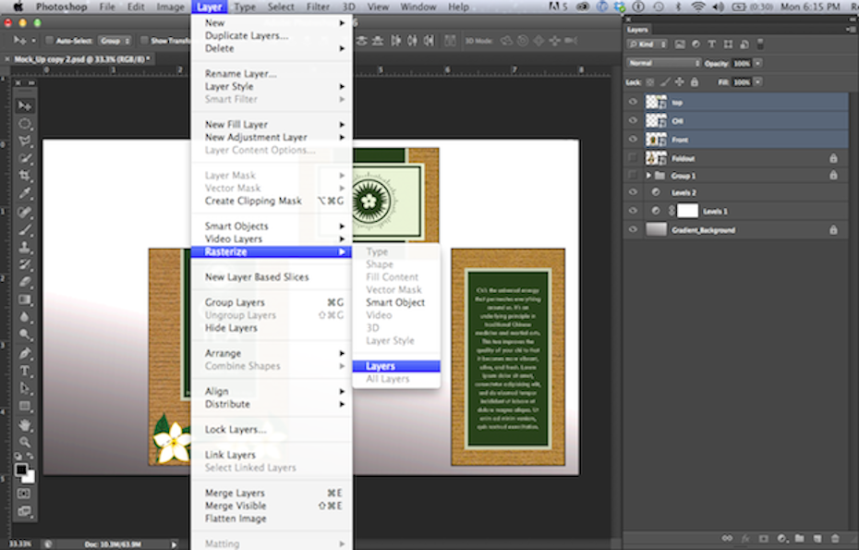Open the Select menu
859x550 pixels.
(x=280, y=6)
